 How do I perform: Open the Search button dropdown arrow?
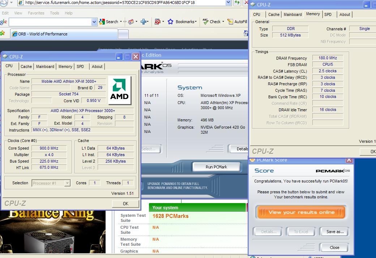121,22
